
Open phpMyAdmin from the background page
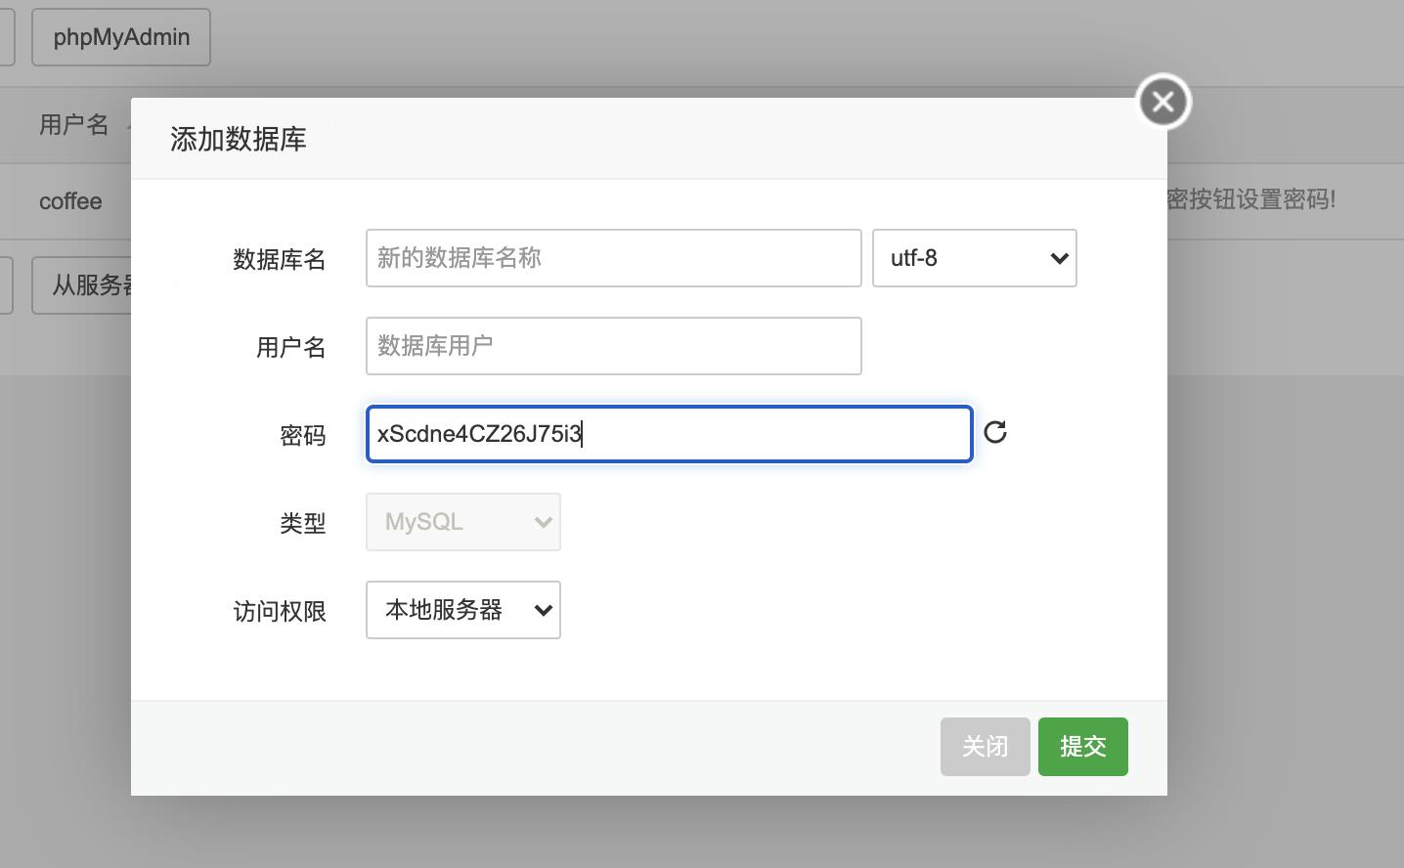point(121,37)
